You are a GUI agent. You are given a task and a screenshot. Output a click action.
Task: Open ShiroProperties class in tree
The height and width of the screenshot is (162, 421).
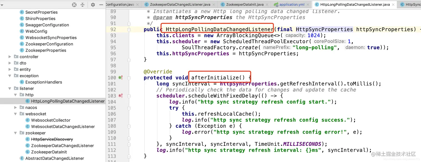pyautogui.click(x=40, y=19)
